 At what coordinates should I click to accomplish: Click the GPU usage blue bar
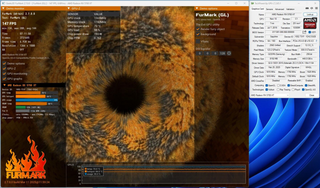(37, 100)
